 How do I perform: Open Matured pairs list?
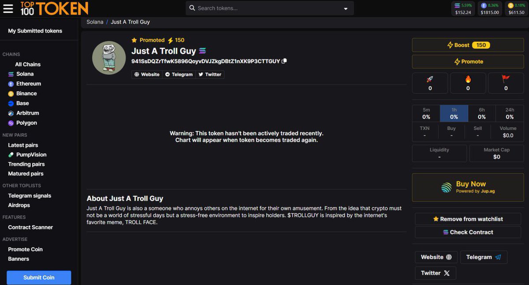click(26, 174)
